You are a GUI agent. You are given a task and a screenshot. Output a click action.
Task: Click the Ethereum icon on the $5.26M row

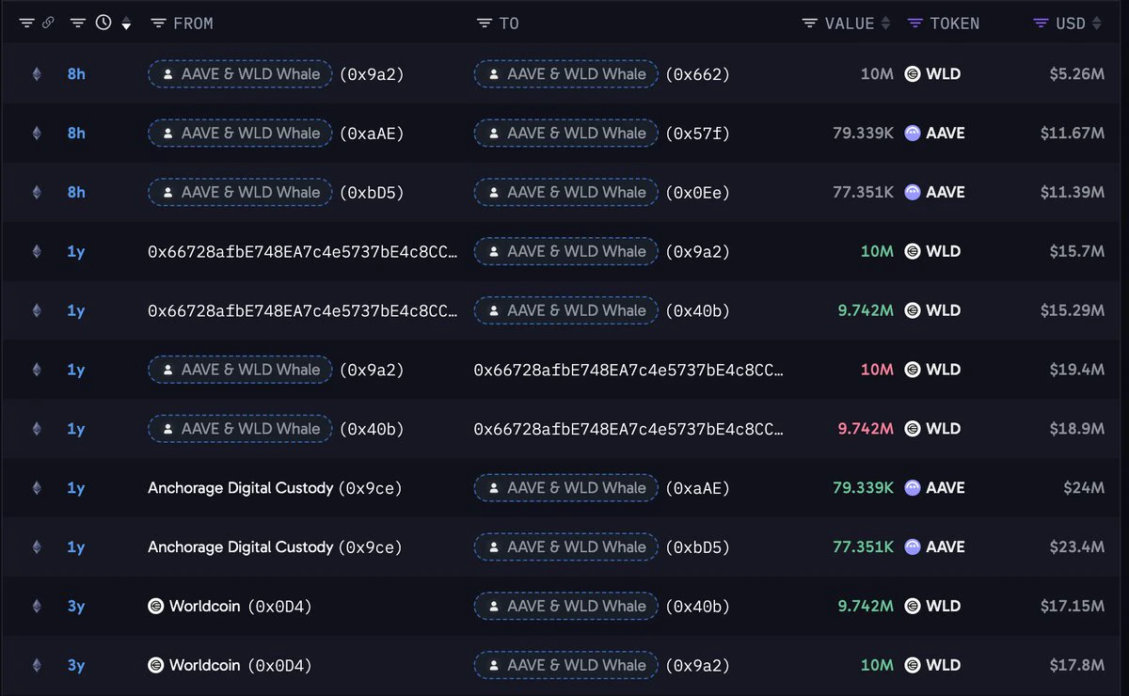[x=37, y=74]
